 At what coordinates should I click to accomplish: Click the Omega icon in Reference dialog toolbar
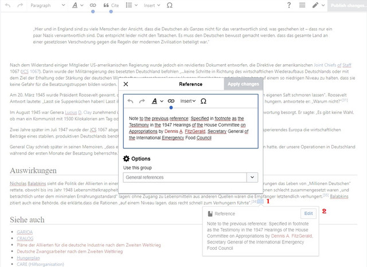(x=204, y=101)
